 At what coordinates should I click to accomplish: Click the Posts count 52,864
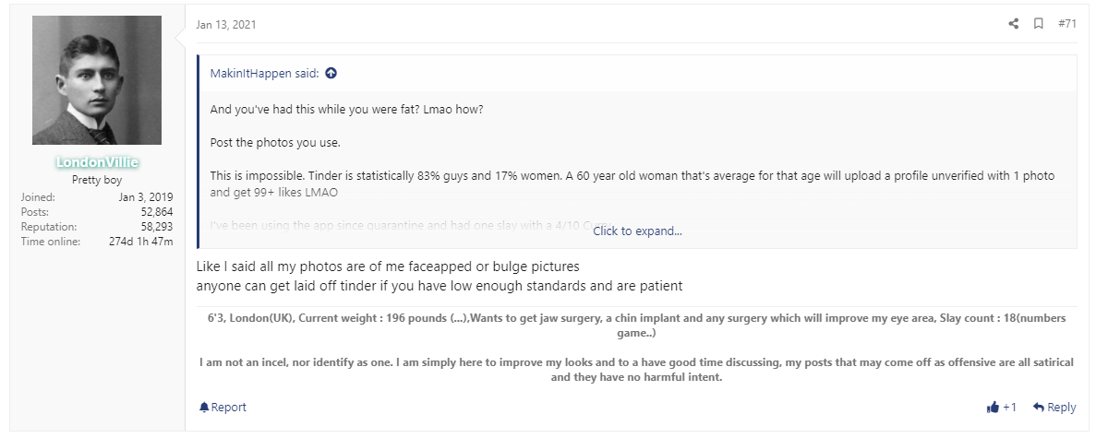click(x=157, y=212)
